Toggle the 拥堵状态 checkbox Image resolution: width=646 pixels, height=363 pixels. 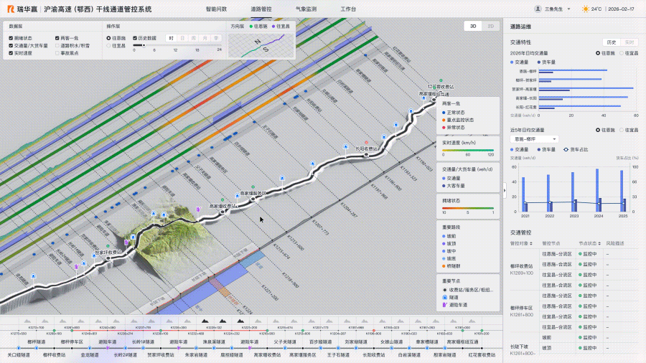pyautogui.click(x=11, y=38)
